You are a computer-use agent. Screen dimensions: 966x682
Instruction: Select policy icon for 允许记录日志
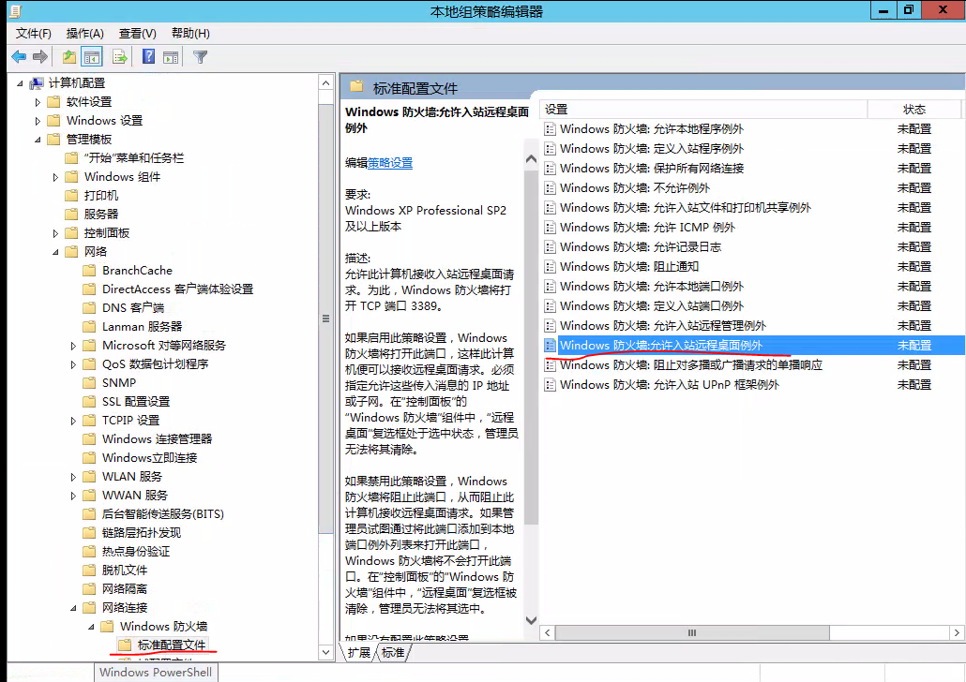click(551, 247)
